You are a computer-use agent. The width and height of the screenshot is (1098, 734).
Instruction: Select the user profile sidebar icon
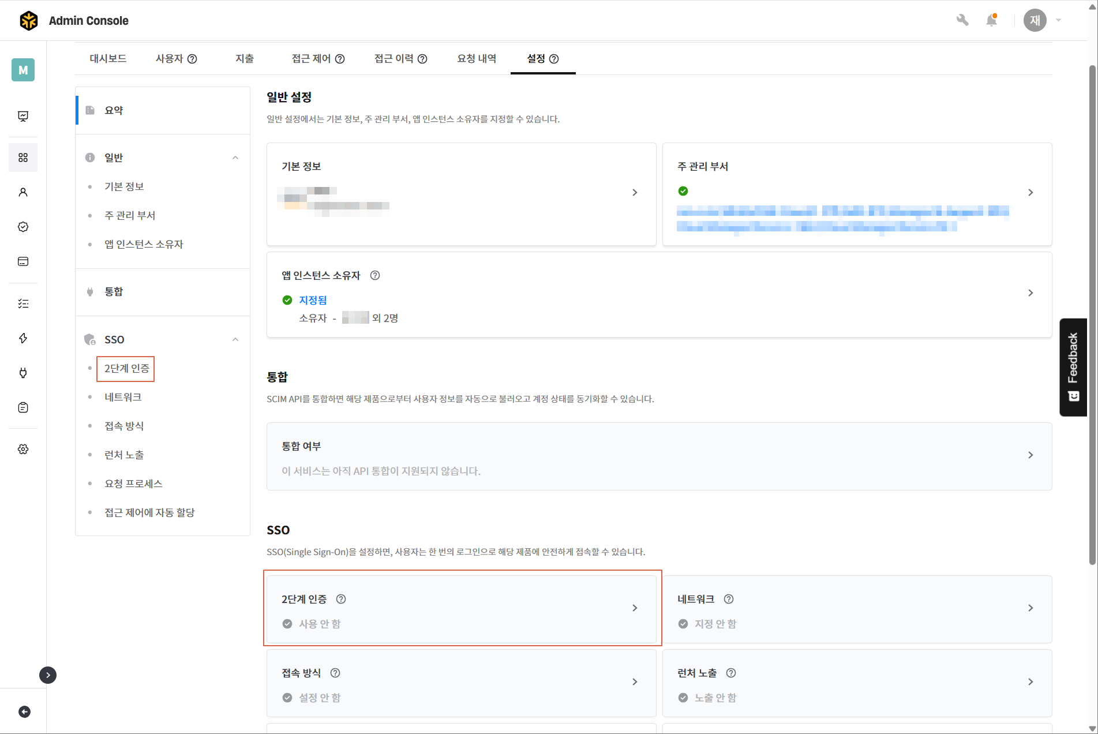23,192
